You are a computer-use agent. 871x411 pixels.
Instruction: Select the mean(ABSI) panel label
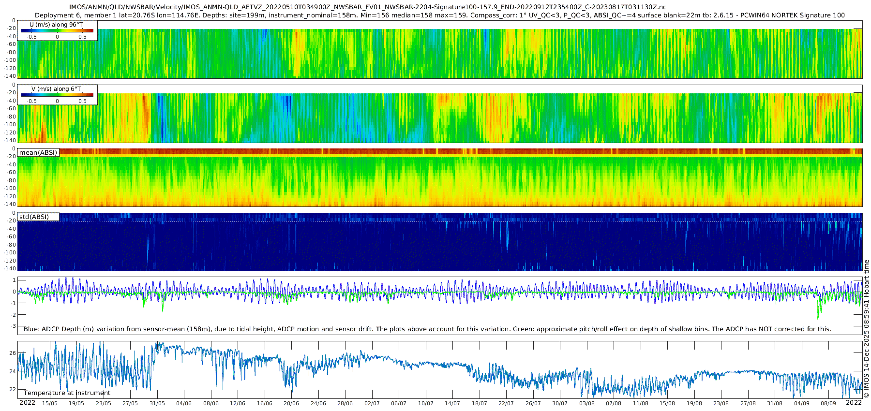click(x=38, y=152)
